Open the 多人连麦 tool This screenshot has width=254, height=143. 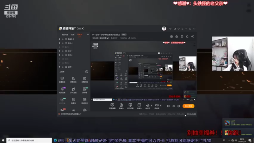click(73, 90)
